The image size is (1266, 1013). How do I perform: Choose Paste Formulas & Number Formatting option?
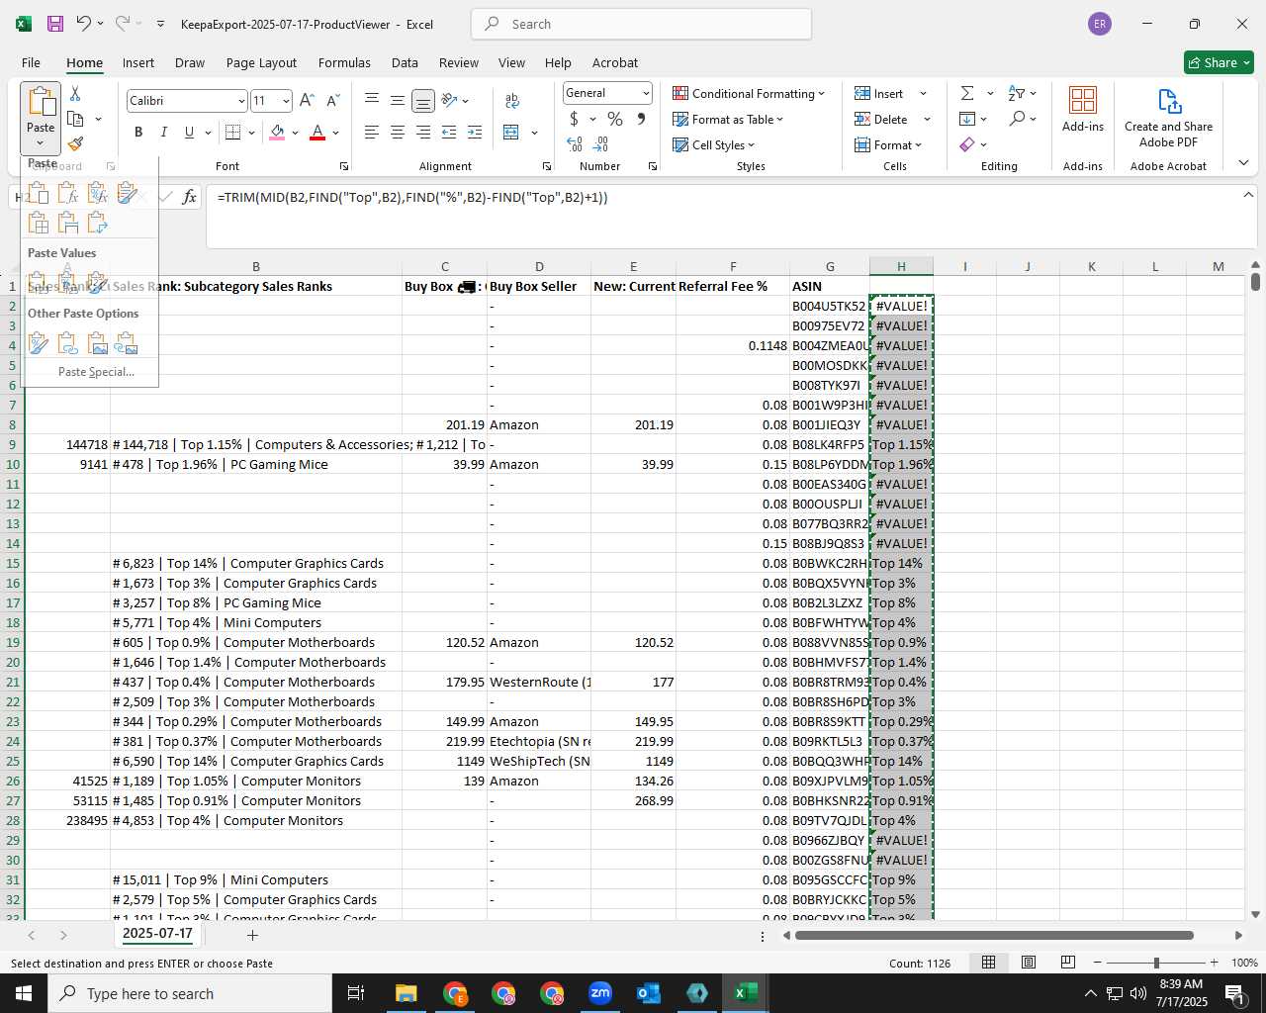tap(97, 193)
